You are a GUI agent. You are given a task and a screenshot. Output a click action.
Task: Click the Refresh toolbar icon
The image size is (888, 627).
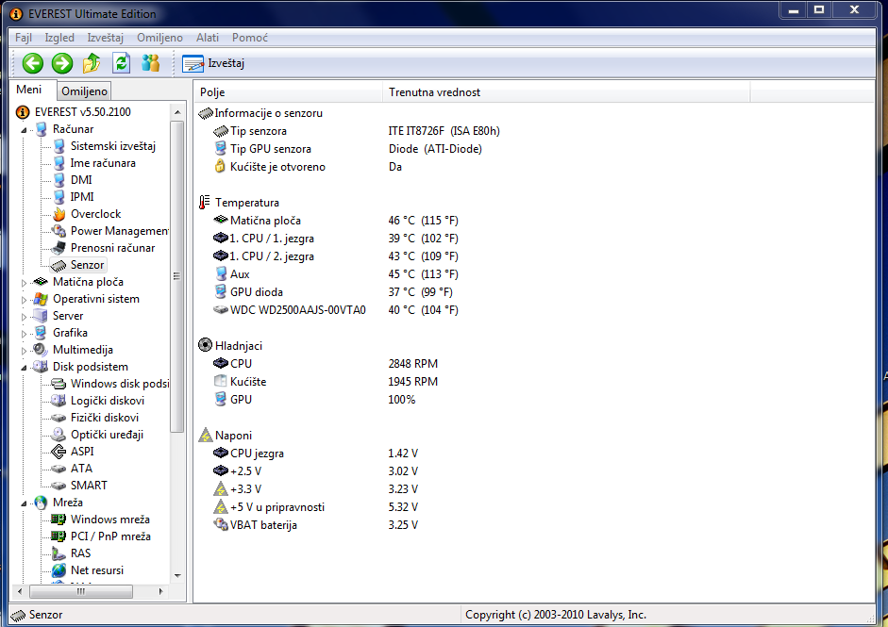[x=121, y=63]
